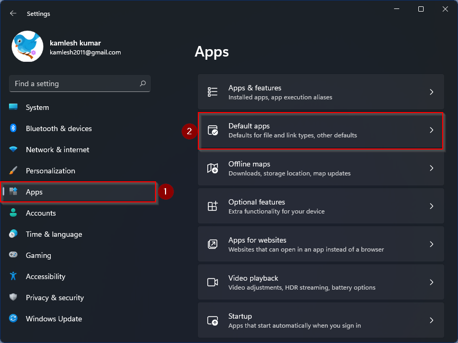This screenshot has width=458, height=343.
Task: Click the Windows Update sync icon
Action: (x=13, y=319)
